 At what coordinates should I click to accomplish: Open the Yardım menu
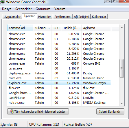coord(60,9)
